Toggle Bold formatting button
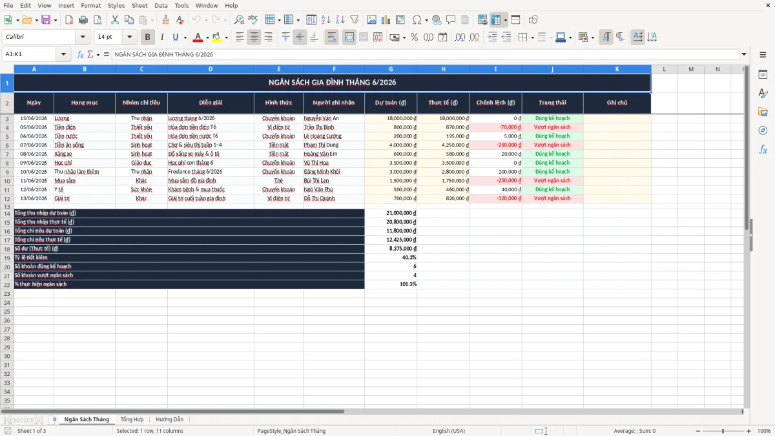This screenshot has height=436, width=775. 148,37
